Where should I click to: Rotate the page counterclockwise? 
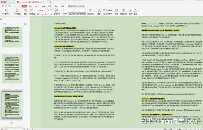point(48,14)
